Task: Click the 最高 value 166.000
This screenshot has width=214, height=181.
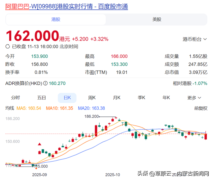Action: (119, 56)
